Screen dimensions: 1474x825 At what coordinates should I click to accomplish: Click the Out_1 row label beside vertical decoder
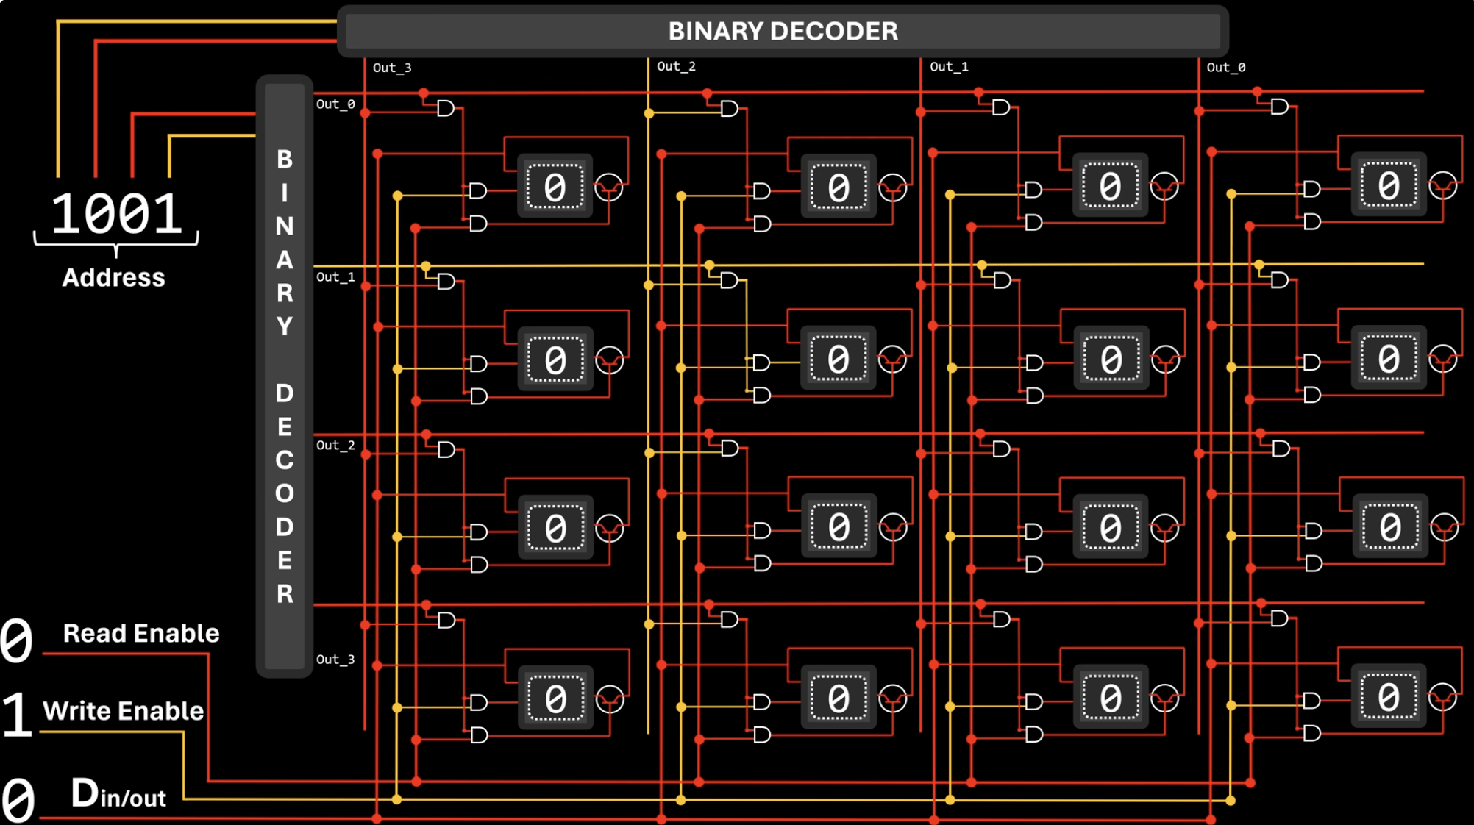[x=335, y=277]
